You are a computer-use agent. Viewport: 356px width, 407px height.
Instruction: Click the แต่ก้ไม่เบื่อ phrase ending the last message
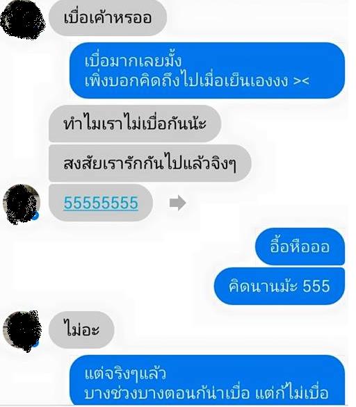click(x=291, y=394)
